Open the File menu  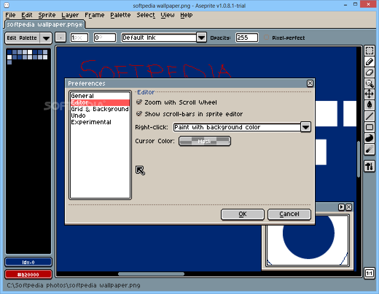point(11,15)
